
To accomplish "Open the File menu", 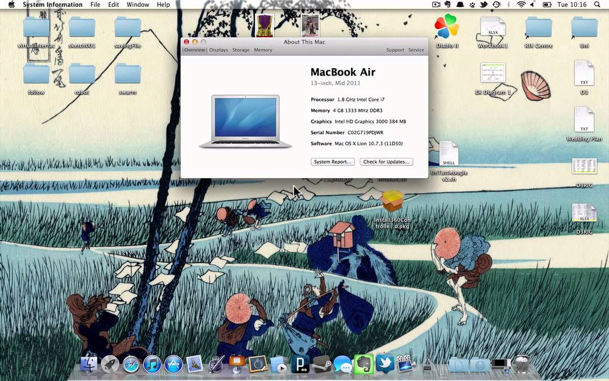I will 95,5.
